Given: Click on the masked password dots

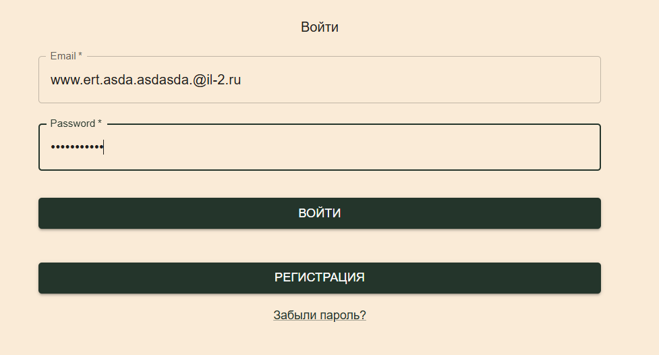Looking at the screenshot, I should click(x=76, y=148).
